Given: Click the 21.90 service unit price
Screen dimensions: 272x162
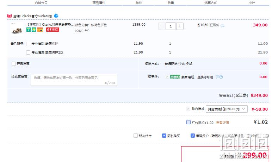Looking at the screenshot, I should (x=138, y=52).
